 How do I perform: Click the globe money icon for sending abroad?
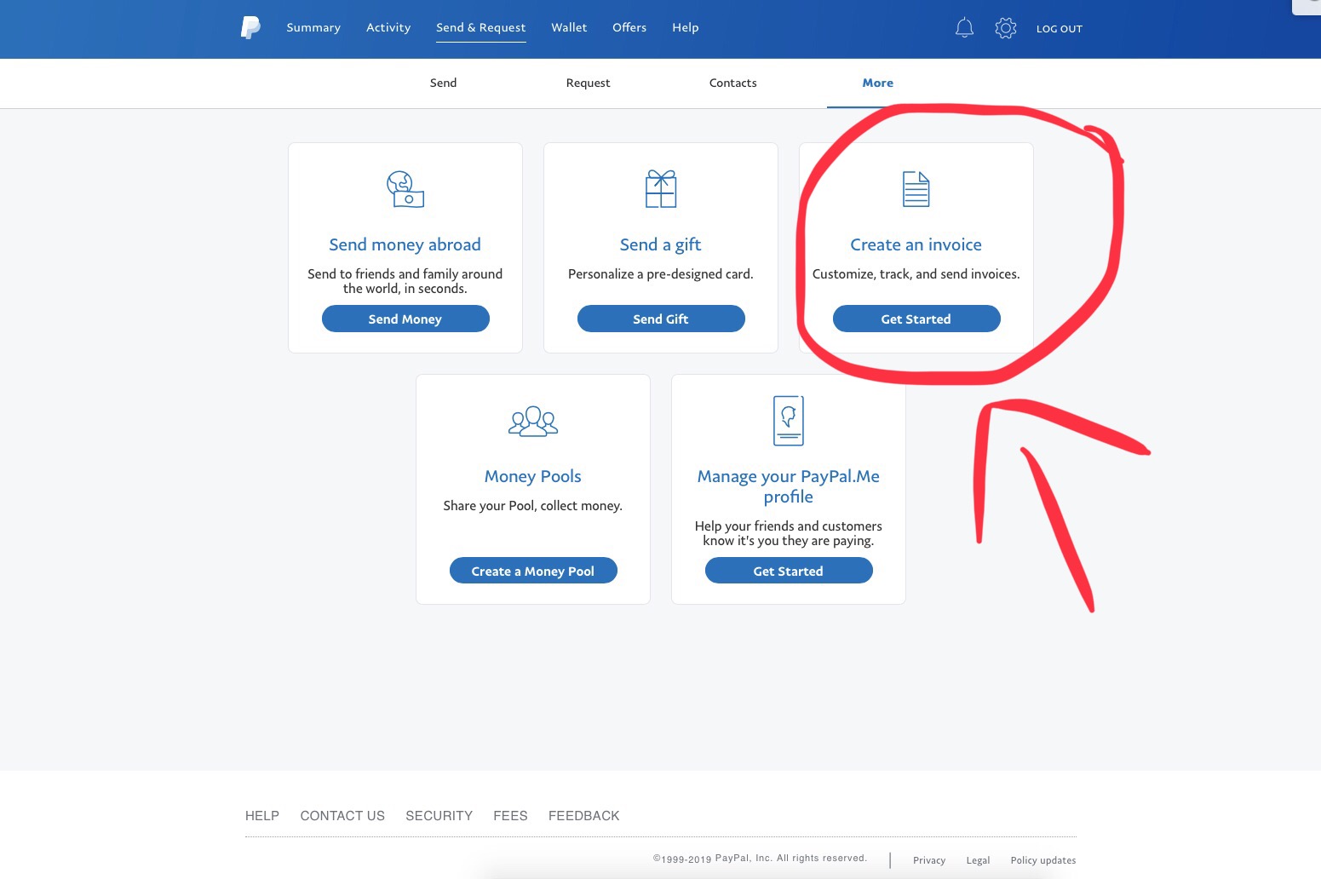[x=405, y=189]
